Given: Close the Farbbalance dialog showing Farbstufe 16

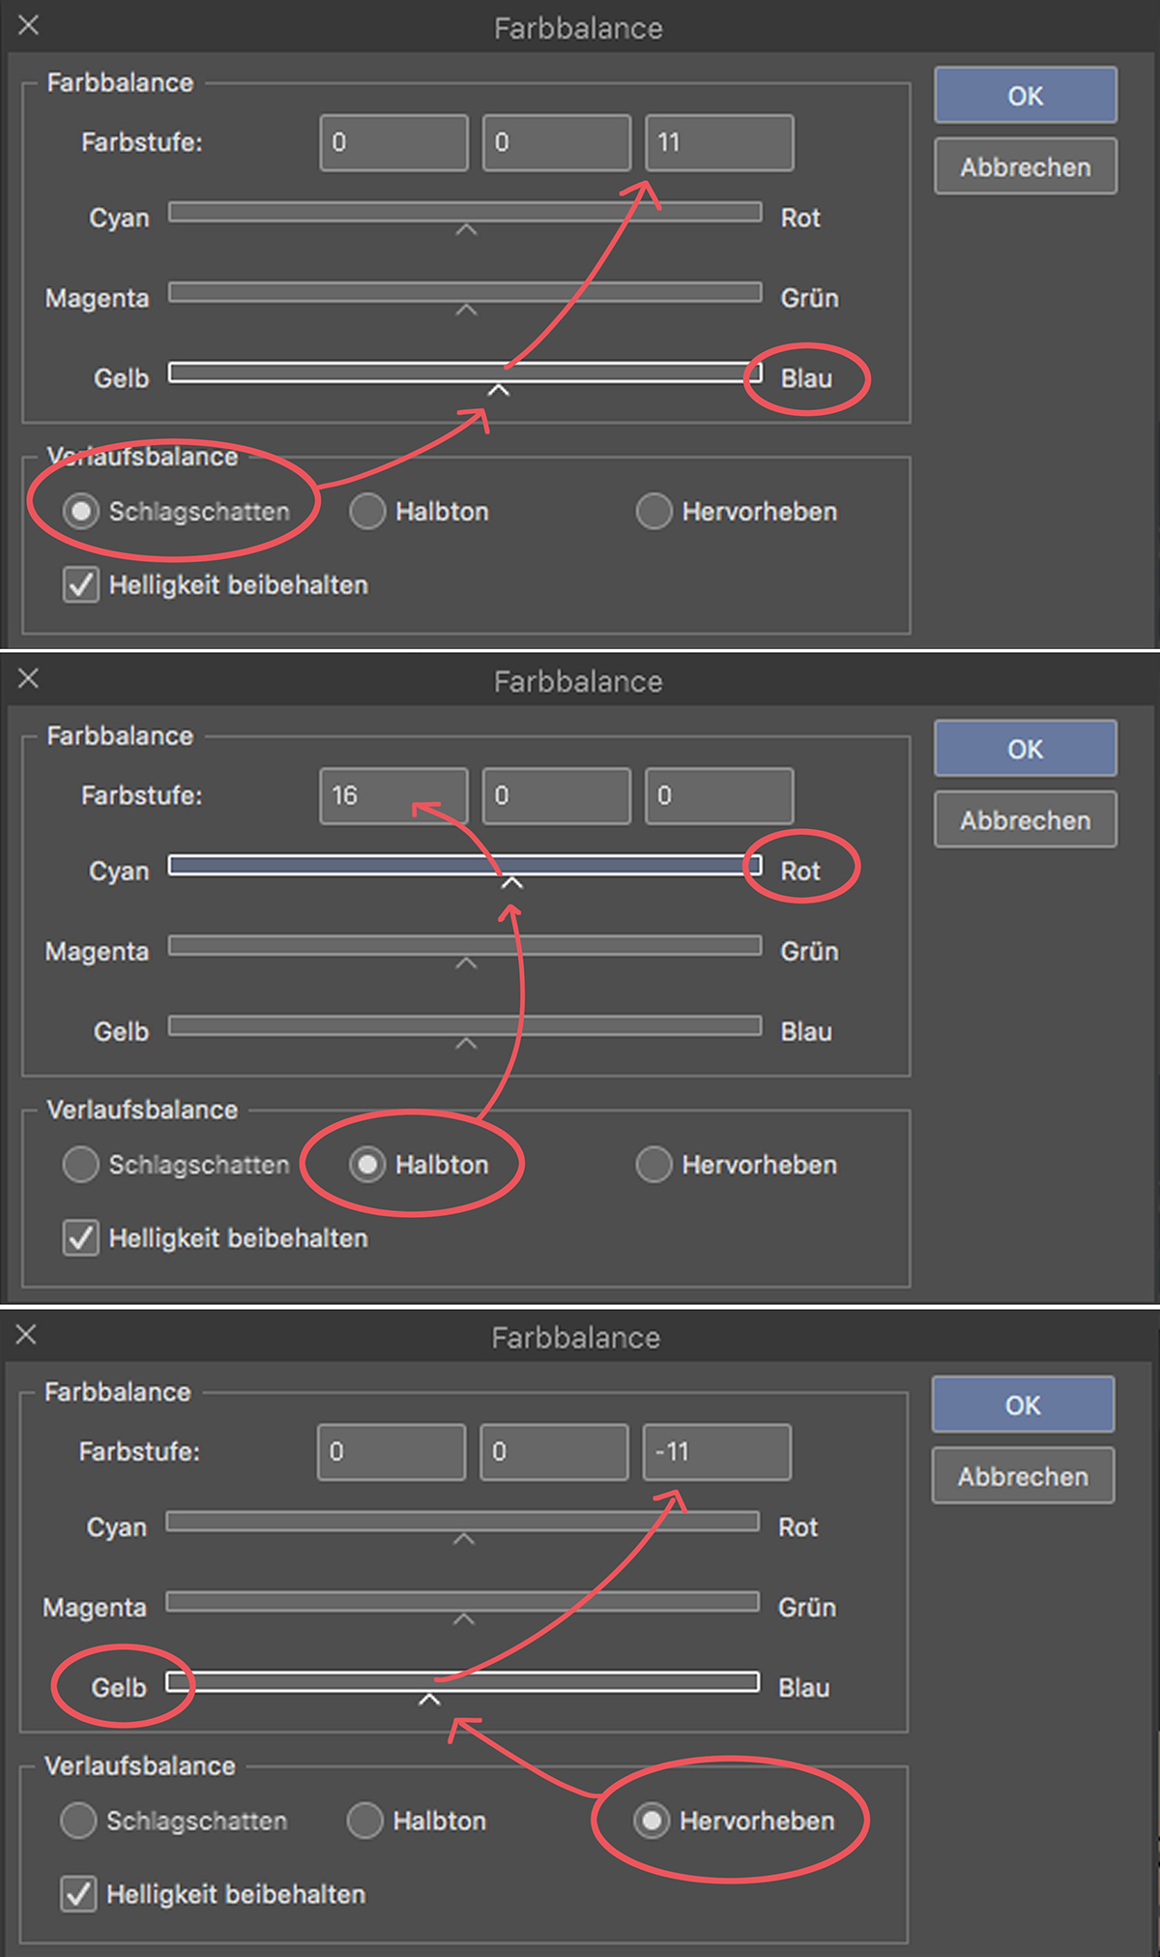Looking at the screenshot, I should tap(29, 679).
